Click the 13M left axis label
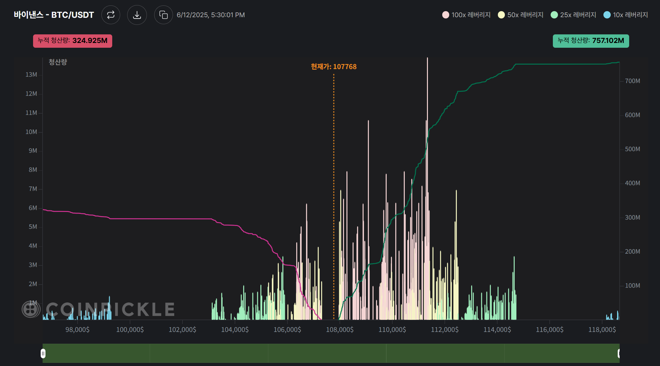Screen dimensions: 660x366 click(x=31, y=74)
